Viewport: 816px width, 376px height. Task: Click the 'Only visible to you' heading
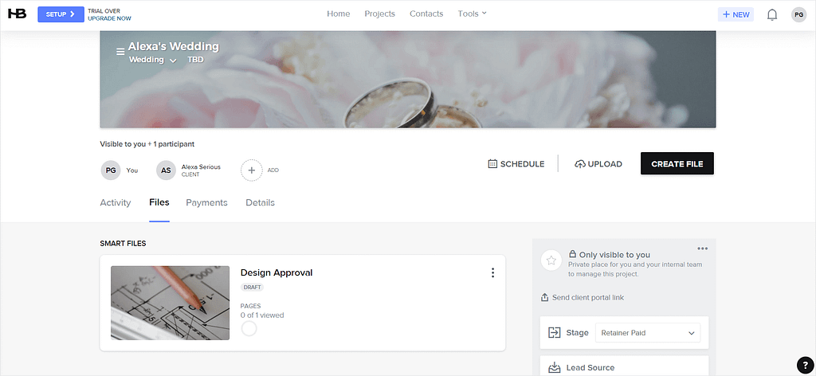(x=614, y=255)
